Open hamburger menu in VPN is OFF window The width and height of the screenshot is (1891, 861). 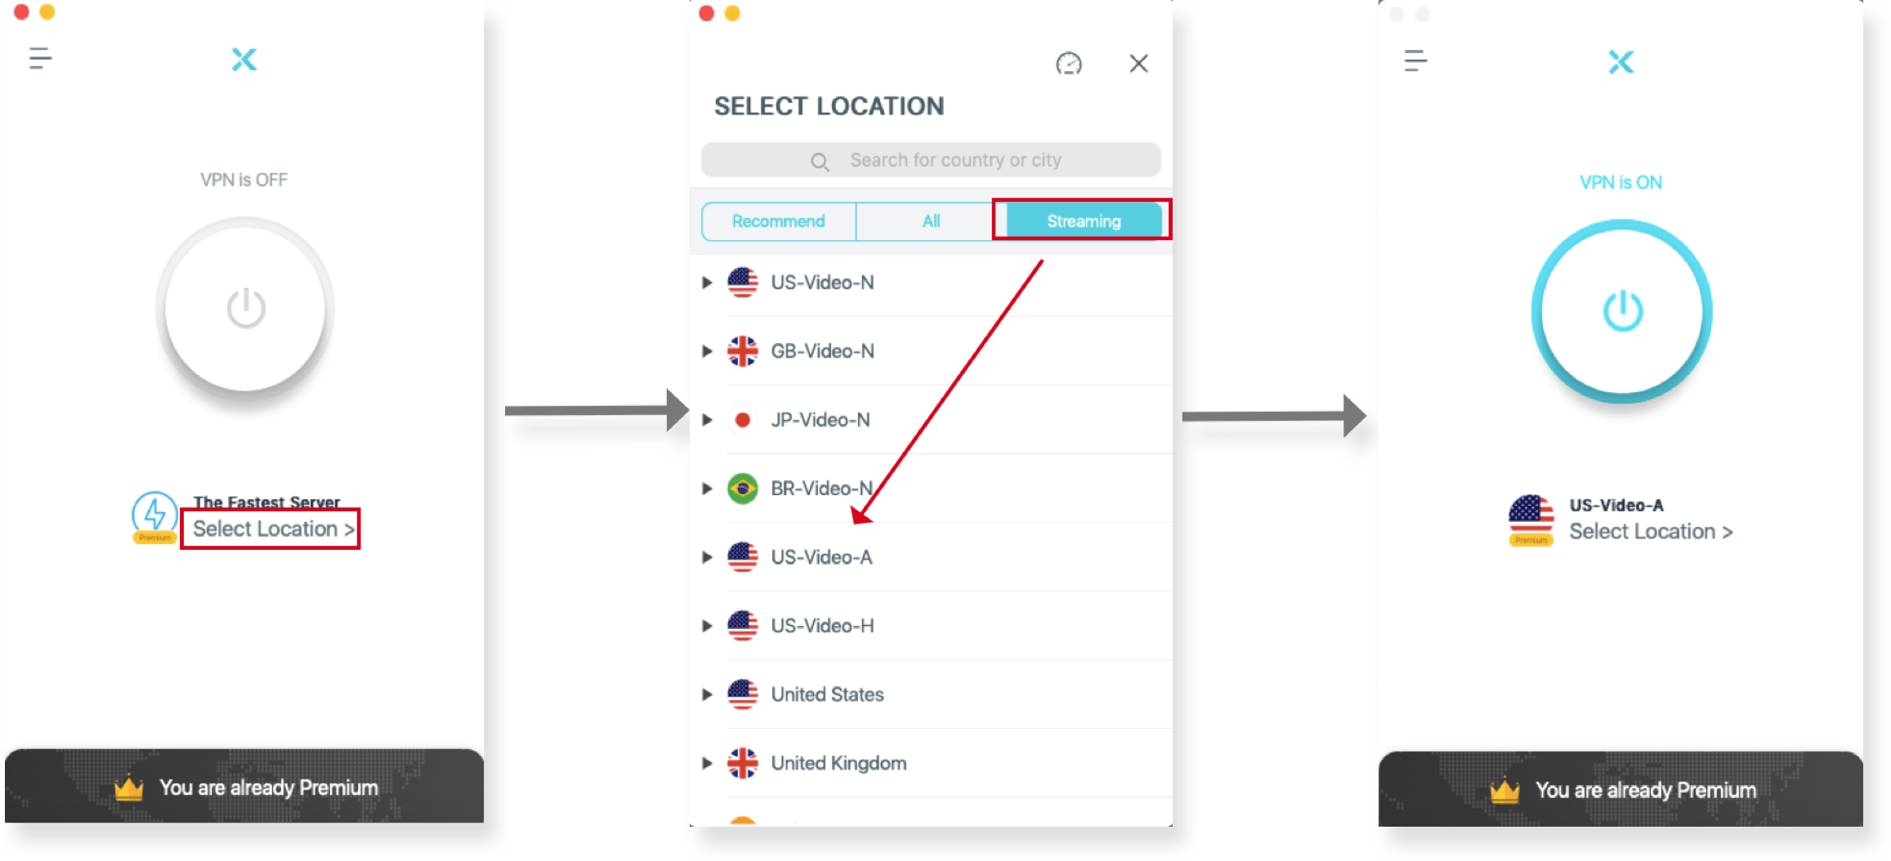40,59
